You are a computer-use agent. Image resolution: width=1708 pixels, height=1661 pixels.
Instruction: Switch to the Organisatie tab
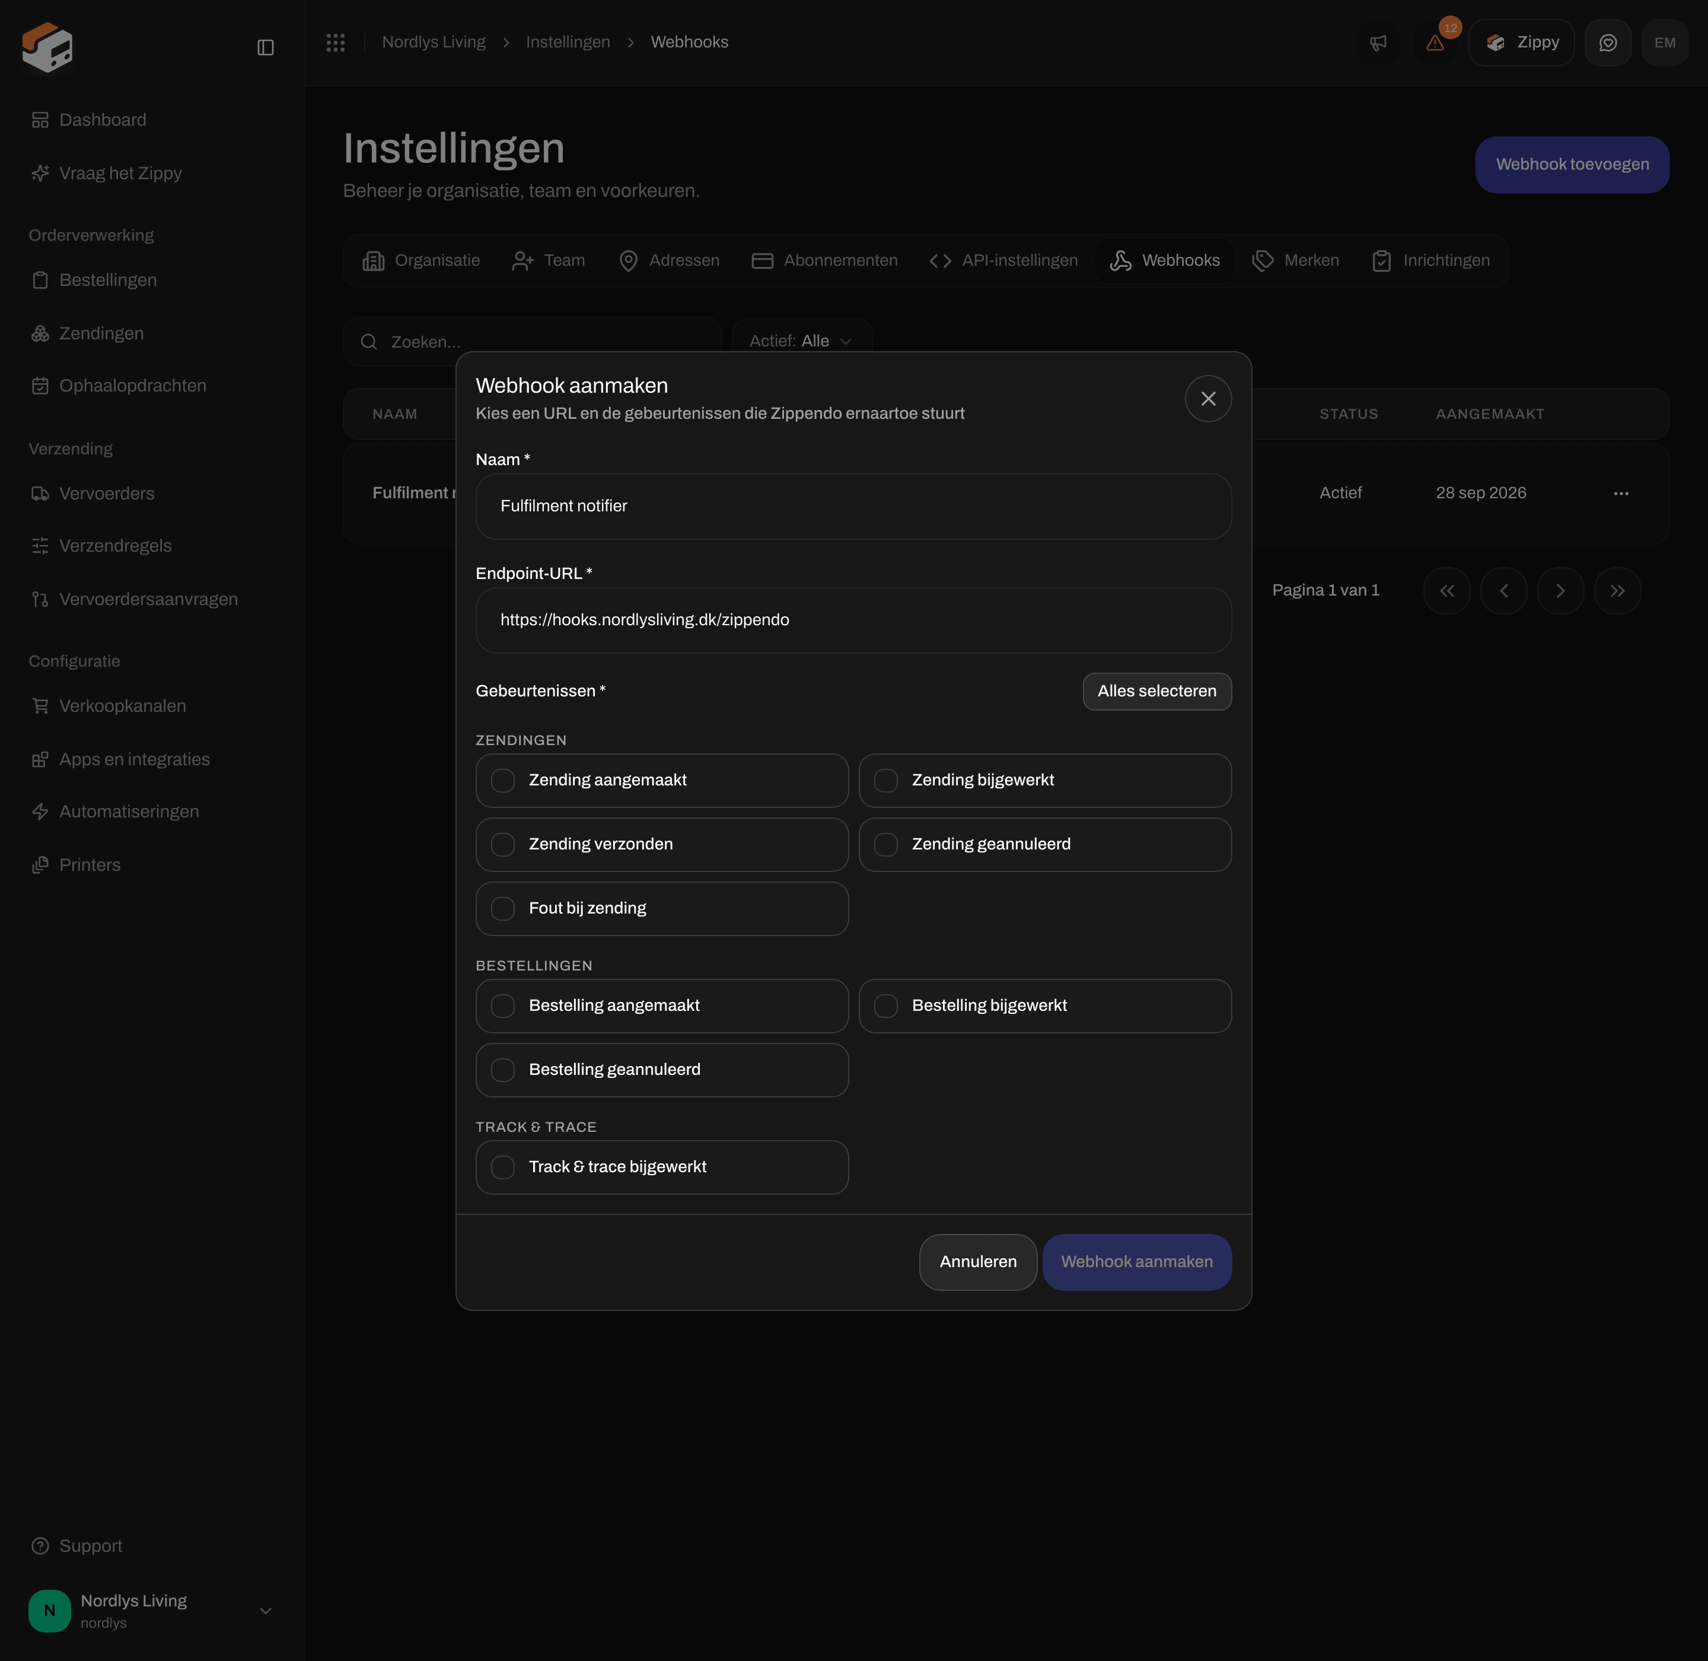(421, 261)
